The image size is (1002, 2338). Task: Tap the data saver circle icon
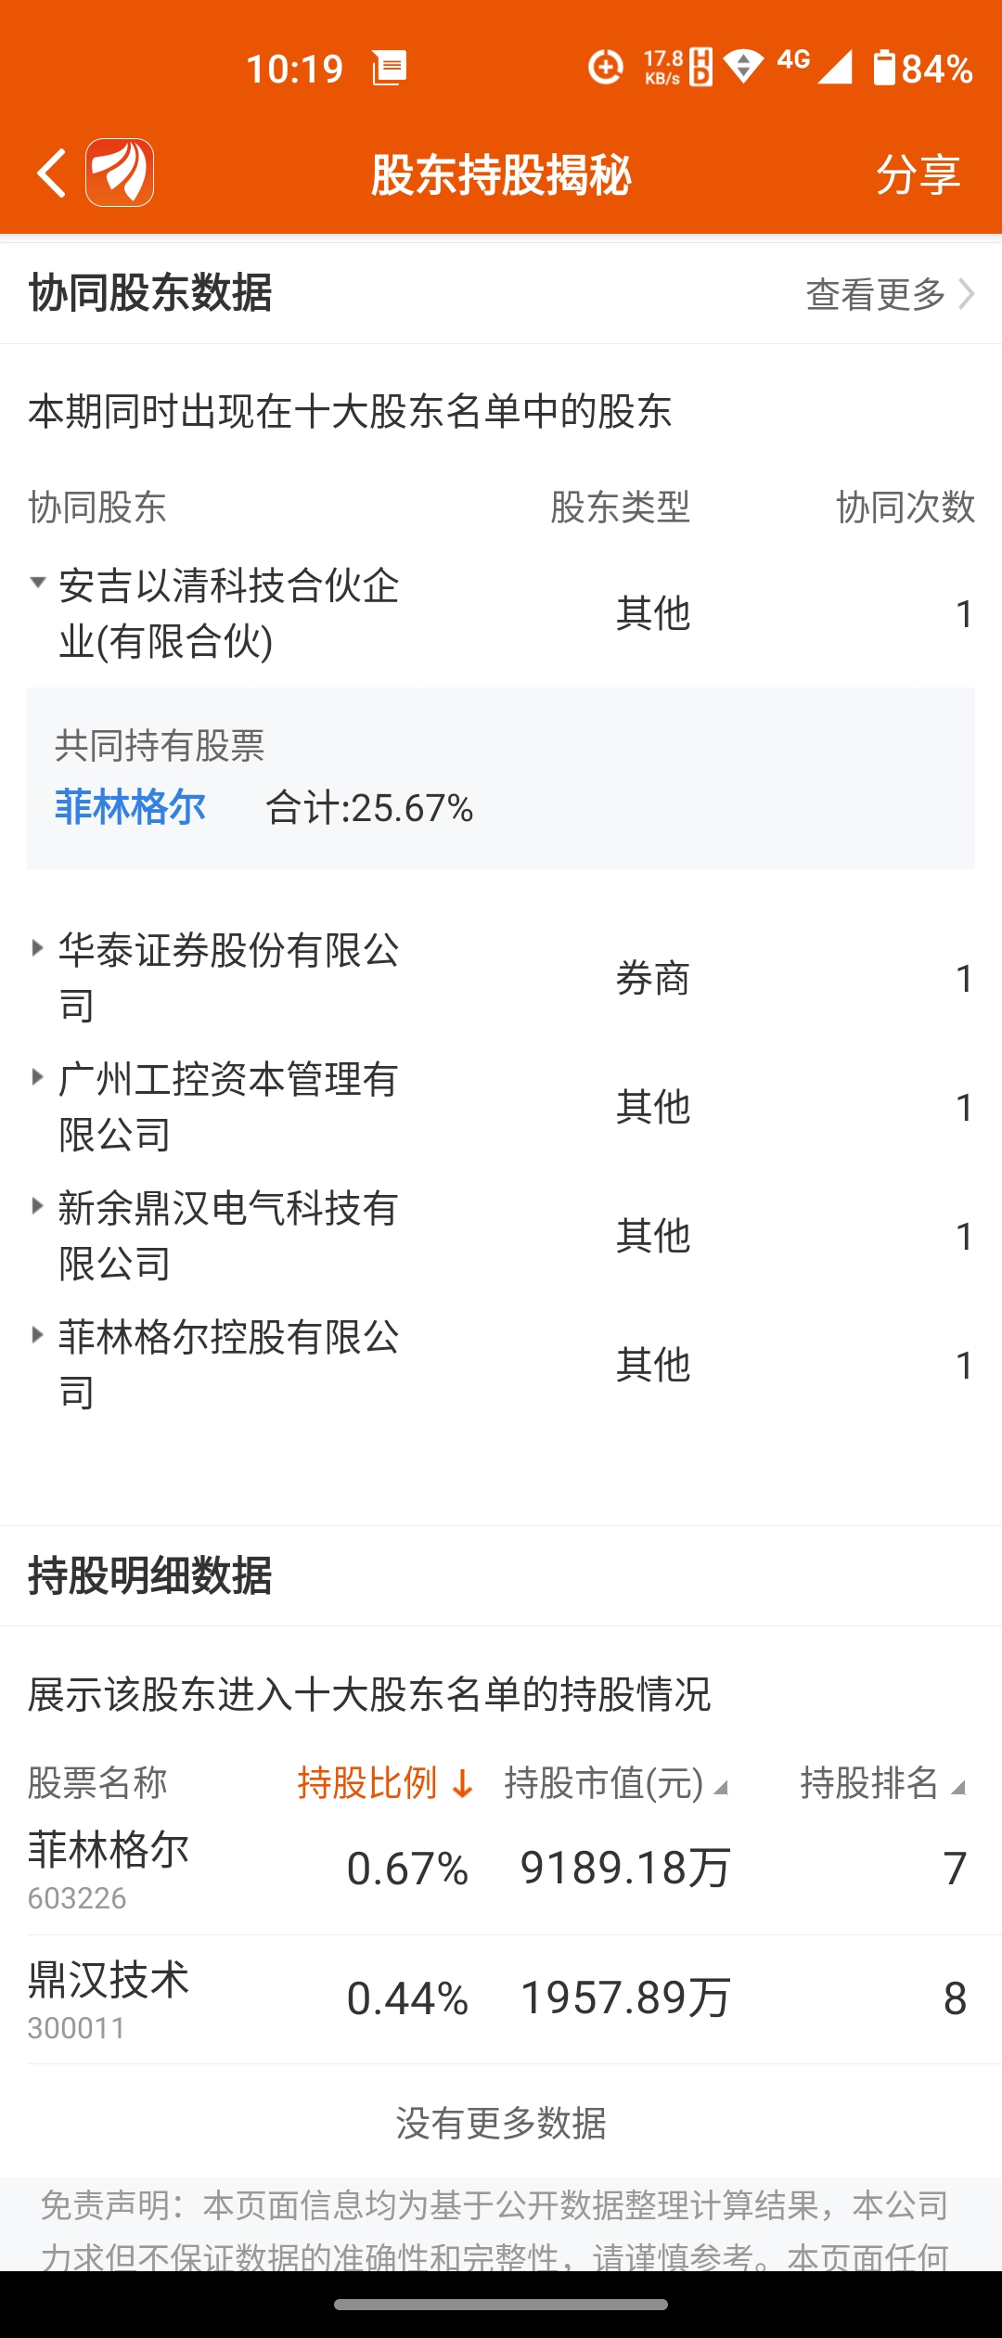(606, 67)
